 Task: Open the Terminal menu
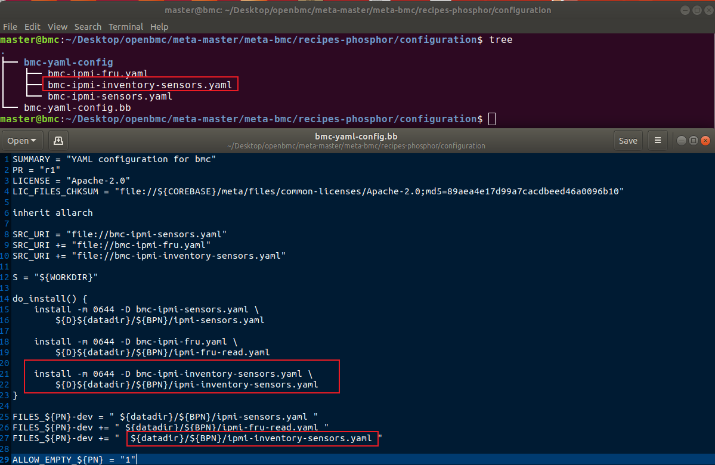tap(125, 26)
